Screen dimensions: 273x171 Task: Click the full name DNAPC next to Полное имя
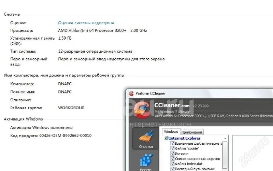pos(65,92)
